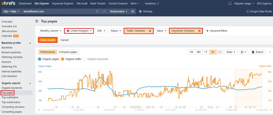This screenshot has height=115, width=273.
Task: Select the 1Y time range
Action: 206,52
